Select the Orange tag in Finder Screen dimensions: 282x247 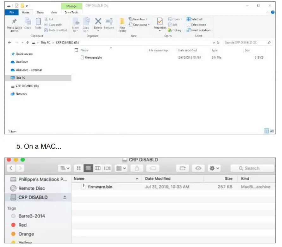23,234
